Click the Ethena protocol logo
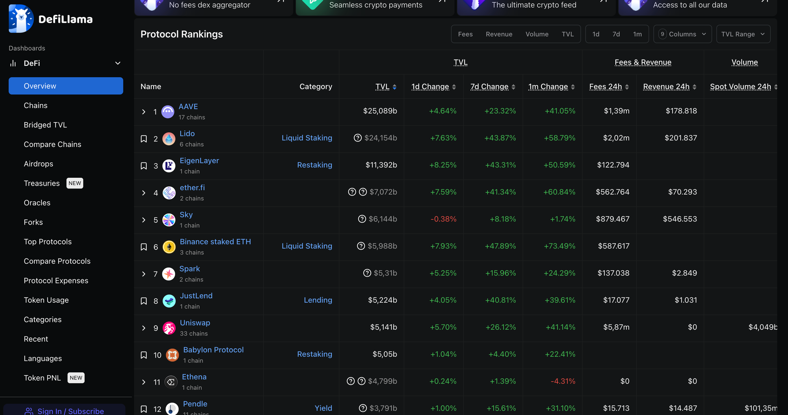788x415 pixels. 171,382
